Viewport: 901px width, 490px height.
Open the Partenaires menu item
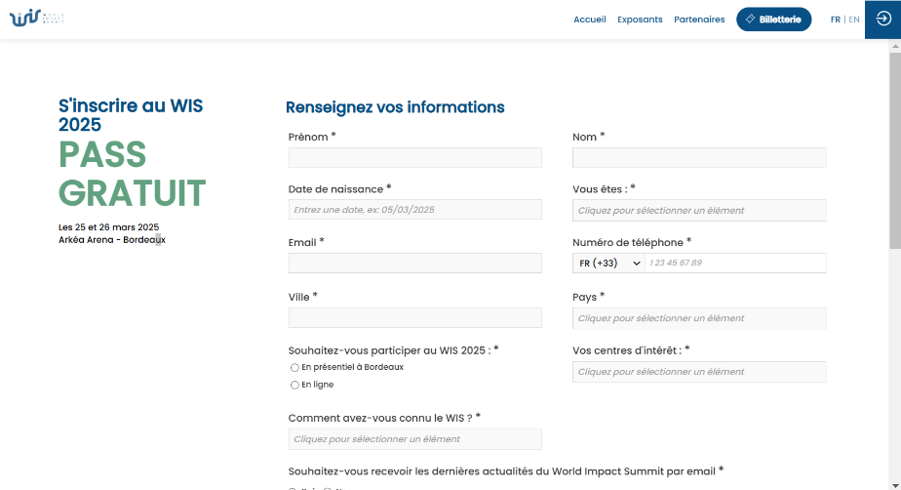click(x=699, y=20)
